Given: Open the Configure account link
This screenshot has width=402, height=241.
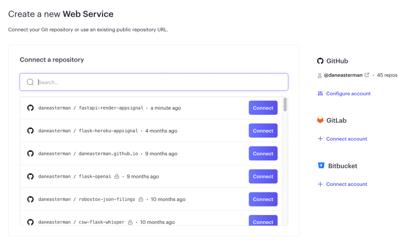Looking at the screenshot, I should (x=348, y=94).
